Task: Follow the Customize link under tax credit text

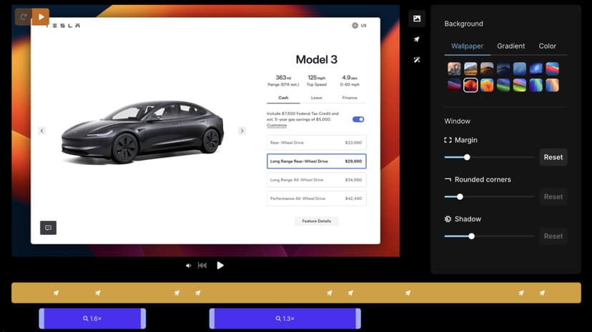Action: [x=277, y=125]
